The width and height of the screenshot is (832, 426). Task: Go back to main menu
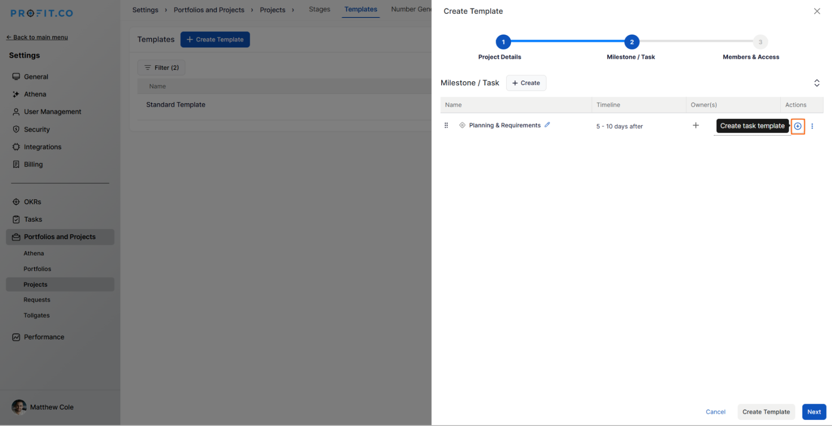click(x=37, y=37)
